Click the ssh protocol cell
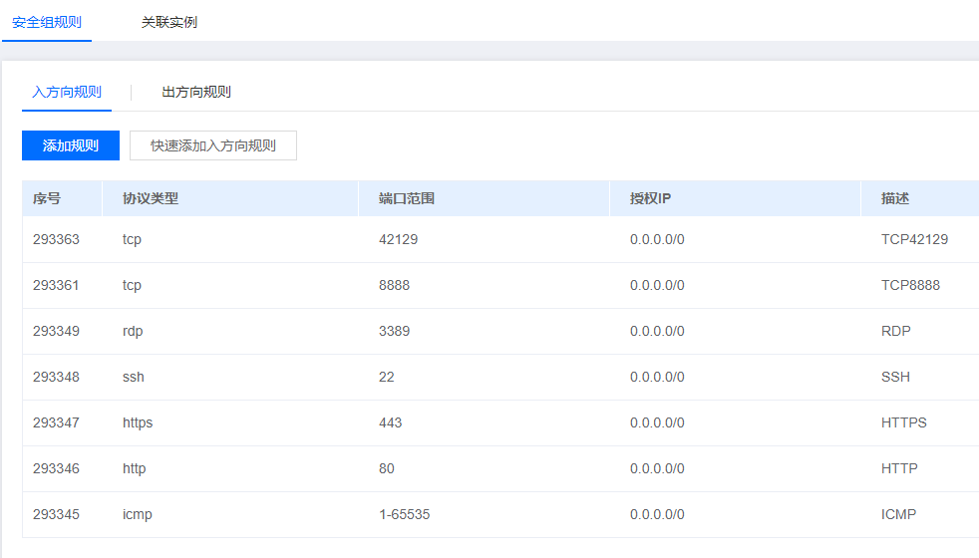Screen dimensions: 979x558 point(133,377)
